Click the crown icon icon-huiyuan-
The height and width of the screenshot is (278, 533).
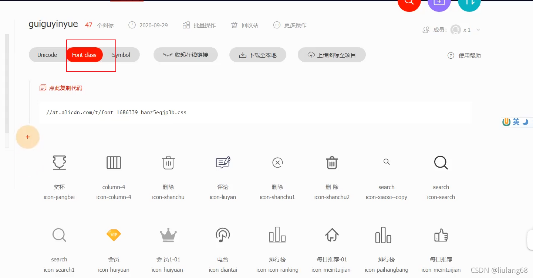(168, 235)
